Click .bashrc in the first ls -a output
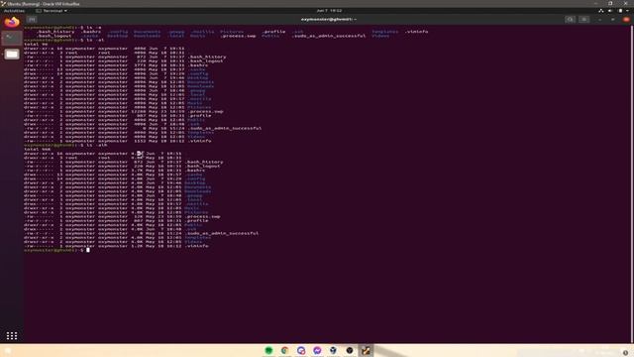 [90, 32]
